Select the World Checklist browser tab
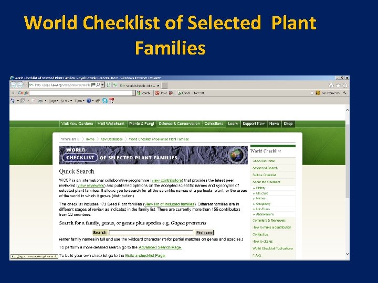The image size is (378, 283). point(139,85)
